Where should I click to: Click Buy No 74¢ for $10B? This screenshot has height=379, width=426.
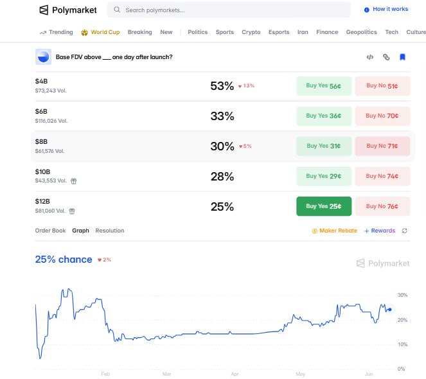tap(382, 176)
